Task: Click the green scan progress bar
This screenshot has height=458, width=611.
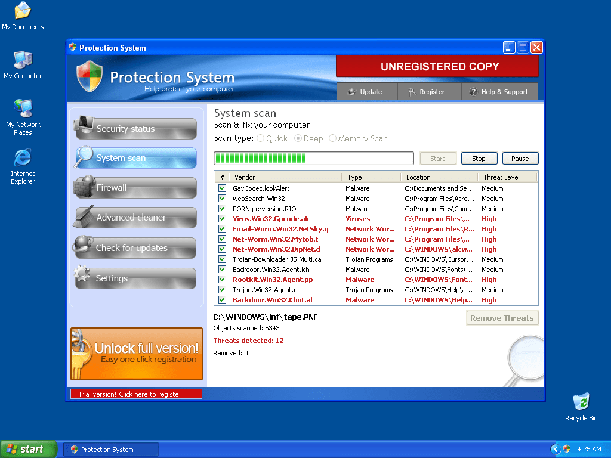Action: (313, 159)
